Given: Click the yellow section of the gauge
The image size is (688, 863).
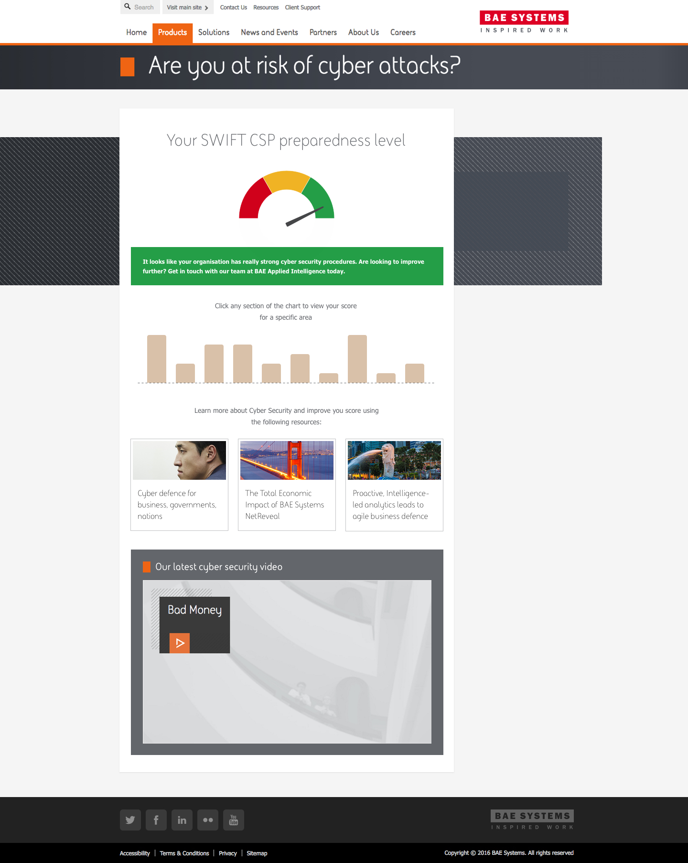Looking at the screenshot, I should [287, 180].
